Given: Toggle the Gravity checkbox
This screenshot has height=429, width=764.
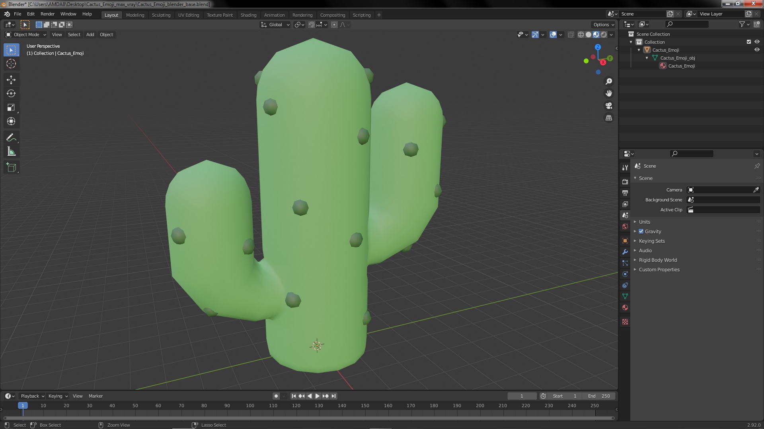Looking at the screenshot, I should pyautogui.click(x=641, y=231).
